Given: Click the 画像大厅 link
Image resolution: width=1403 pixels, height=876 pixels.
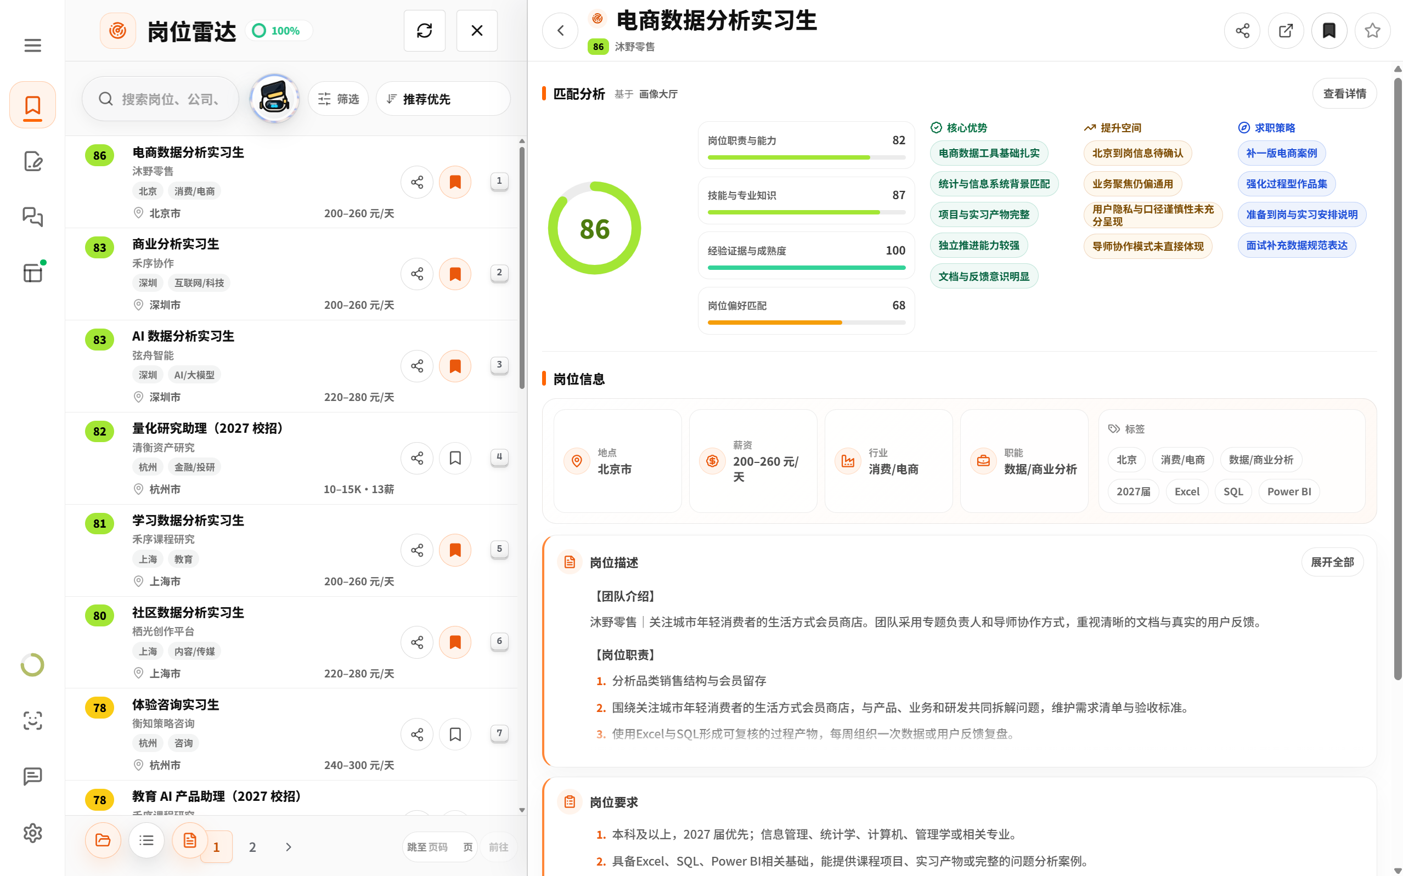Looking at the screenshot, I should tap(658, 94).
